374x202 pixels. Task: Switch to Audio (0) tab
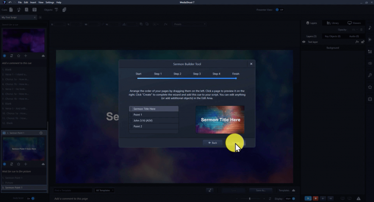[354, 36]
